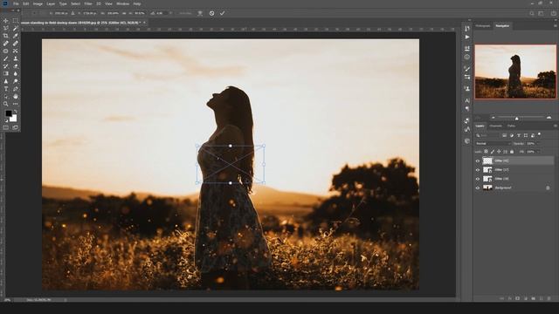Screen dimensions: 559x314
Task: Select the History Brush tool
Action: point(6,66)
